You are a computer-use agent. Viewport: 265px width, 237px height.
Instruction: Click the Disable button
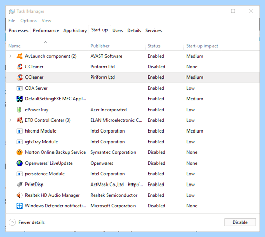[240, 222]
